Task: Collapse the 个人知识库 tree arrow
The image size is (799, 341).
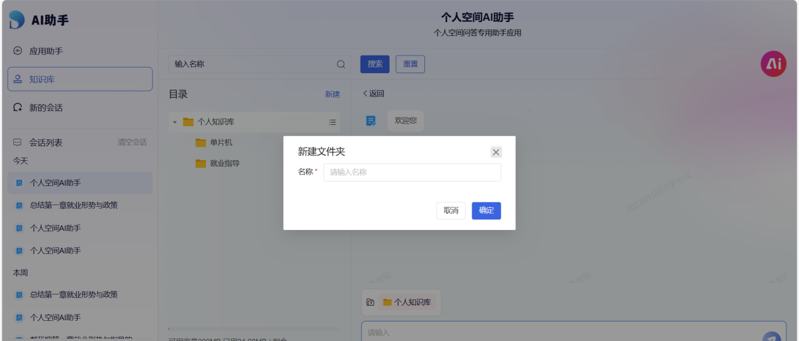Action: 175,122
